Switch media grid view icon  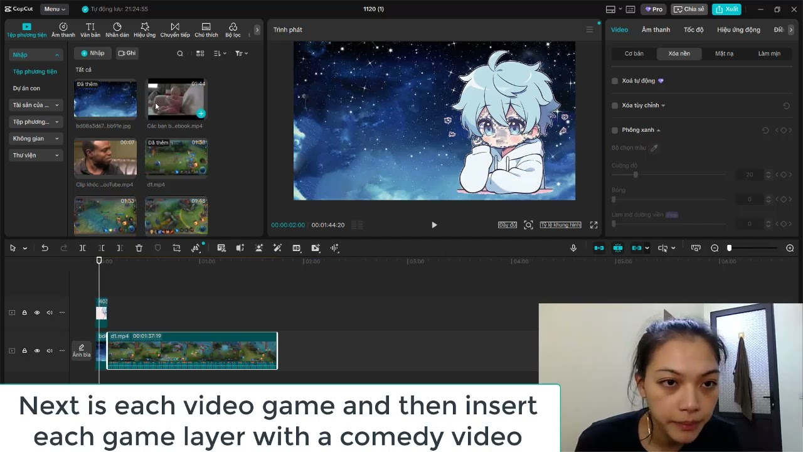200,53
